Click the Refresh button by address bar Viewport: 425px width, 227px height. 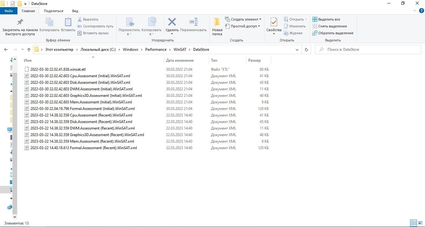point(306,50)
